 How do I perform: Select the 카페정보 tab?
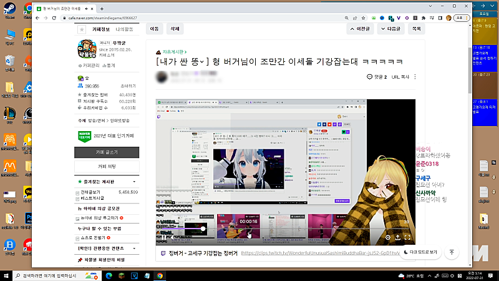[x=101, y=29]
